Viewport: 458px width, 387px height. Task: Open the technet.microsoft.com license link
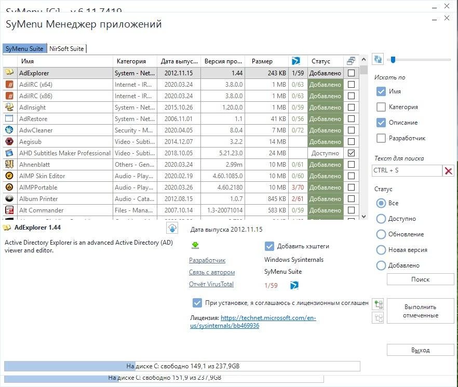click(x=253, y=322)
